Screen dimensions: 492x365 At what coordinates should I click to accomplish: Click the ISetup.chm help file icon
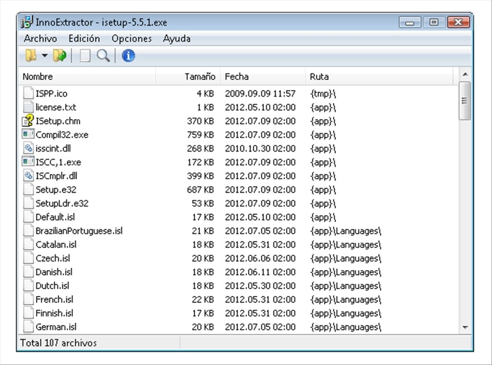point(27,121)
